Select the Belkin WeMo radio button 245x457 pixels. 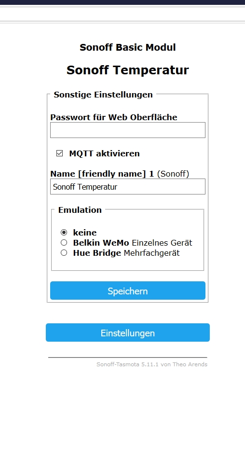(64, 242)
